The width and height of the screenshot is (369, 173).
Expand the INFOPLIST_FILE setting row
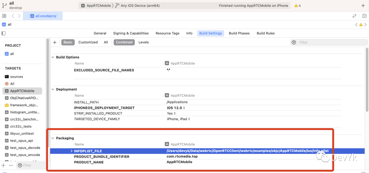71,151
